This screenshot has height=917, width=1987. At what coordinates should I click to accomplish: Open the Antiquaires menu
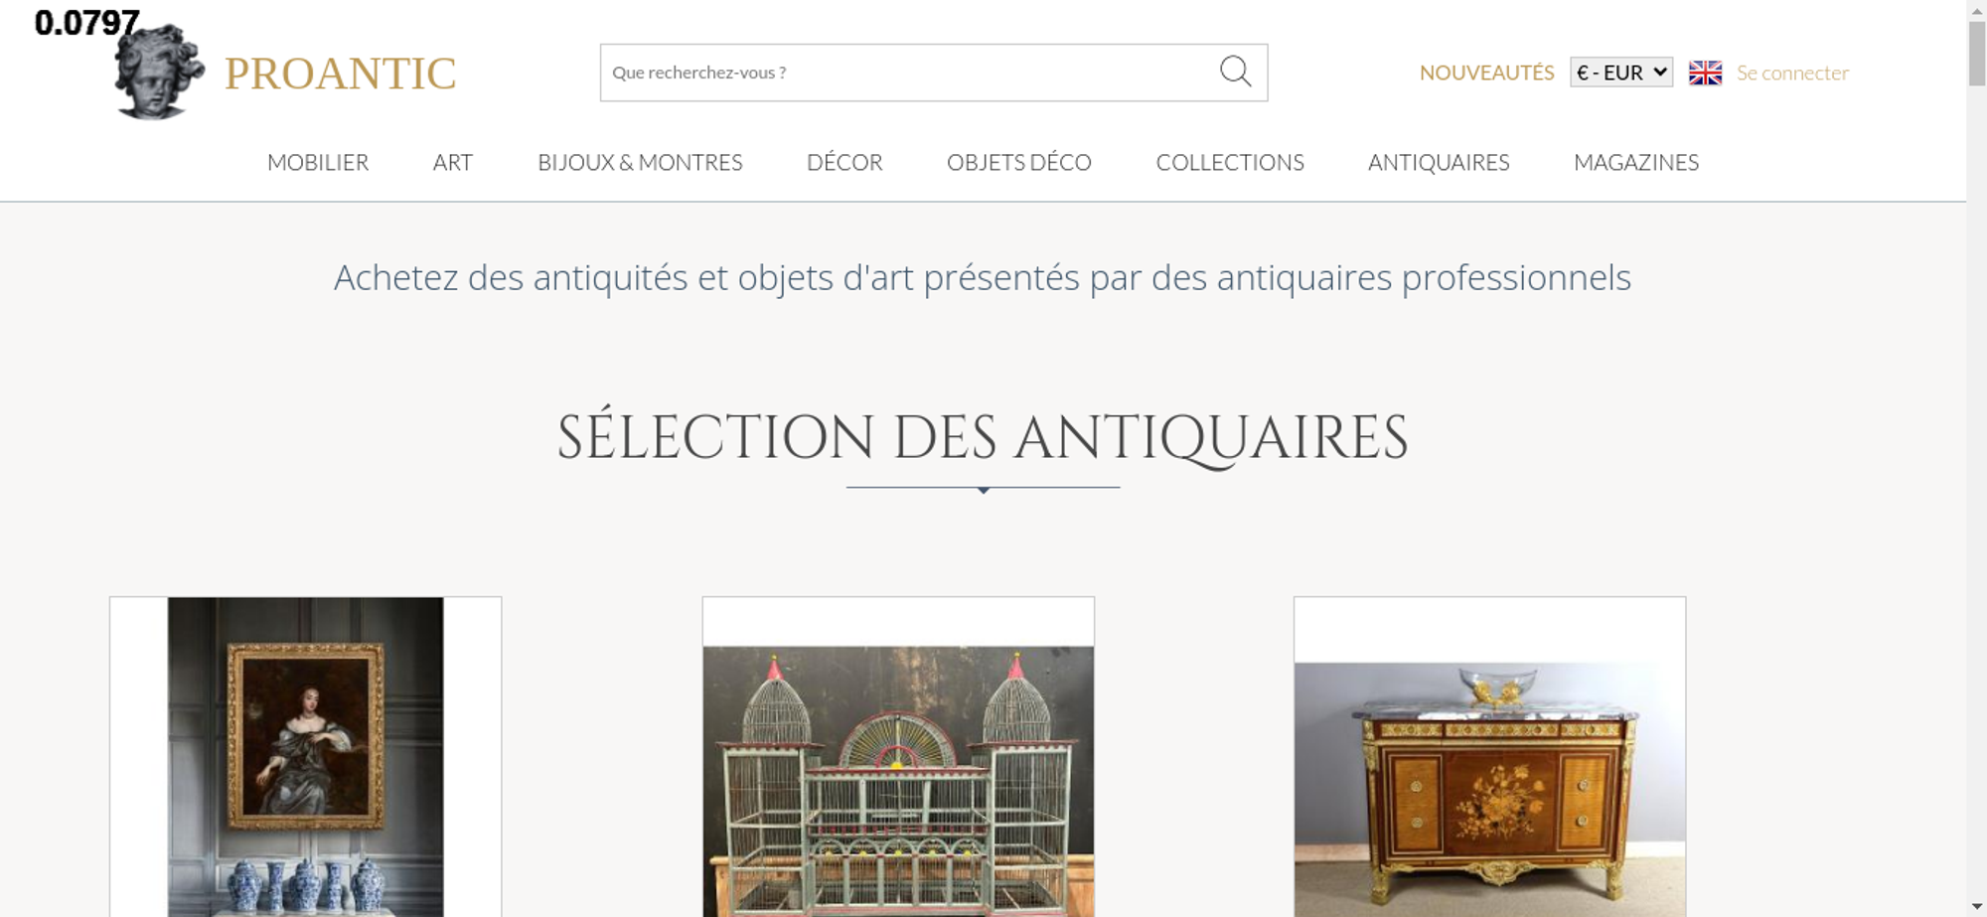pos(1439,162)
